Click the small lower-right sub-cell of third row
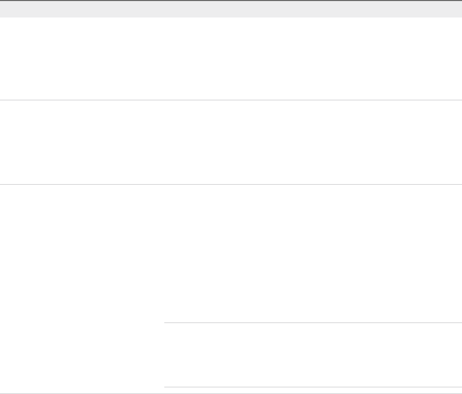Viewport: 462px width, 394px height. coord(312,355)
